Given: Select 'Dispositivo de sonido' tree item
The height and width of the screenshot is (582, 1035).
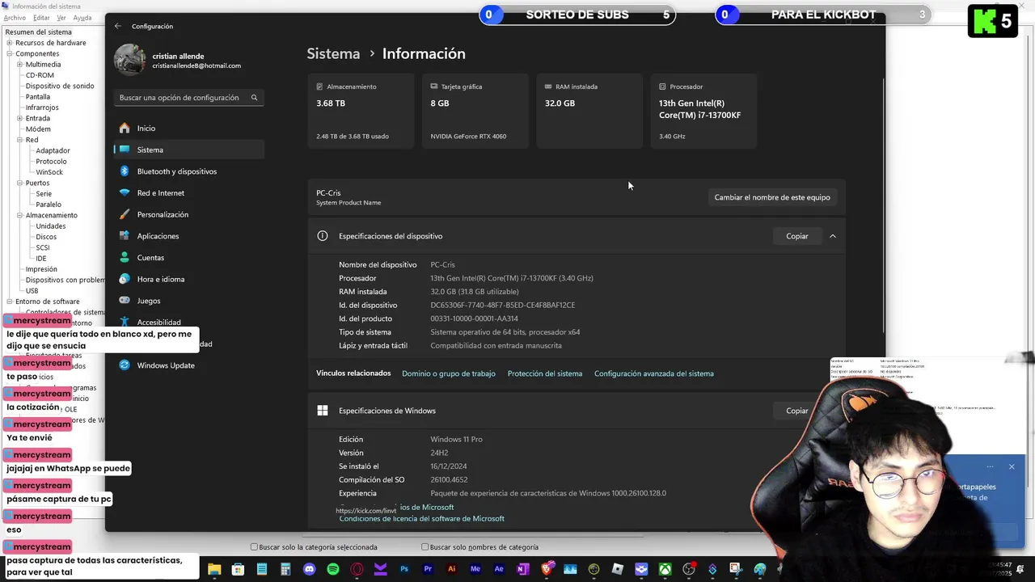Looking at the screenshot, I should [60, 86].
